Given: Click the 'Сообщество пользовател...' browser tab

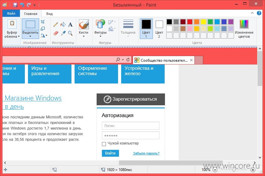Looking at the screenshot, I should 164,60.
